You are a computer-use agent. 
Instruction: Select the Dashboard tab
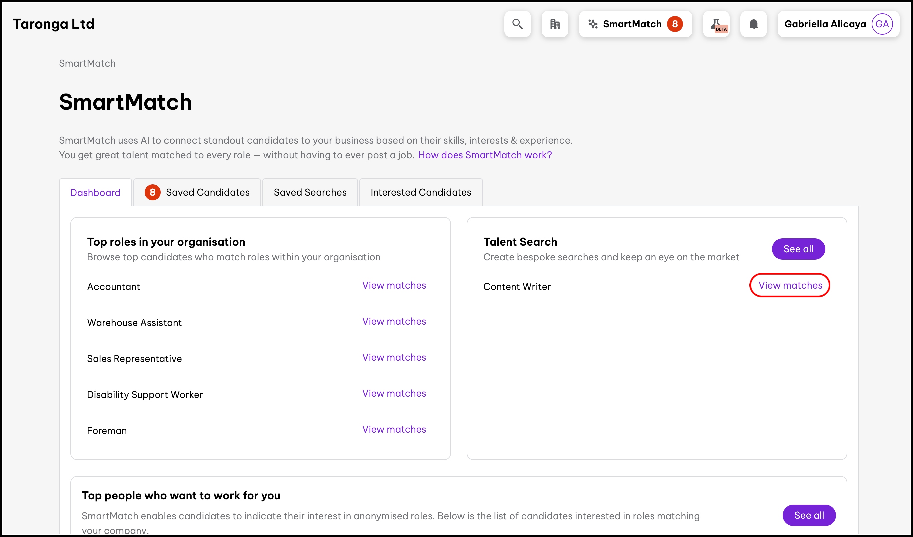(x=95, y=193)
